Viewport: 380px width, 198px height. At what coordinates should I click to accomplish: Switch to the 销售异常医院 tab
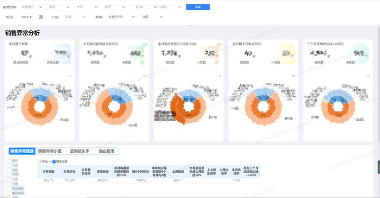point(22,151)
